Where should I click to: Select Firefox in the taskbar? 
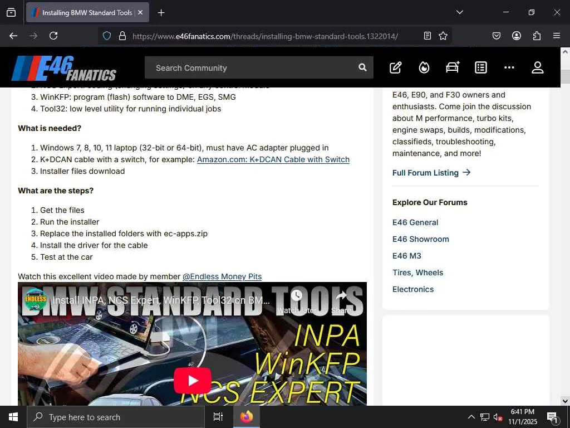coord(247,417)
